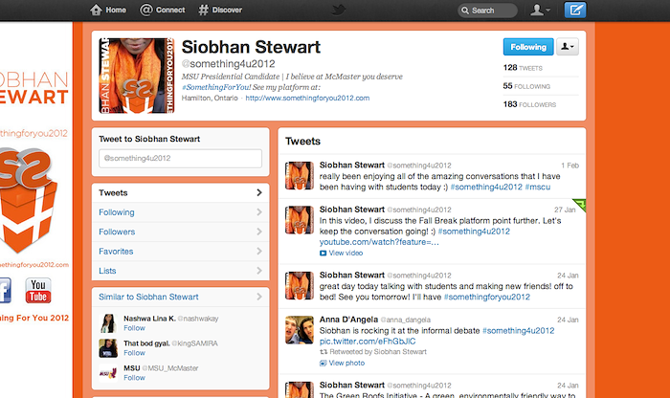
Task: Click #mscu hashtag in first tweet
Action: pyautogui.click(x=538, y=188)
